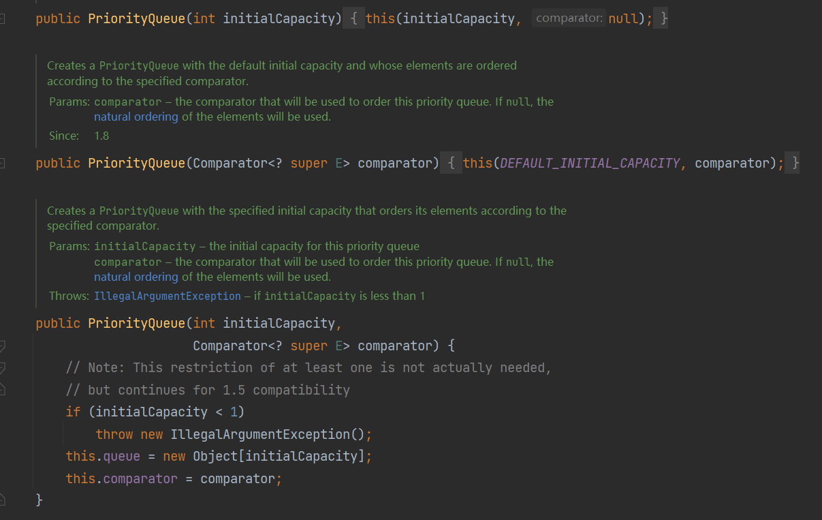The image size is (822, 520).
Task: Click fold end marker beside '1.5 compatibility' comment
Action: 2,390
